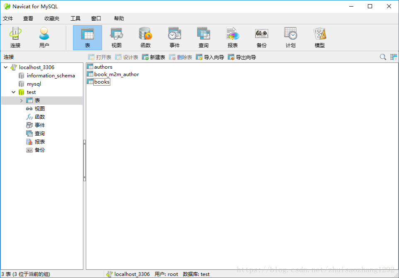Select 备份 backup node in tree
This screenshot has height=278, width=399.
click(40, 150)
